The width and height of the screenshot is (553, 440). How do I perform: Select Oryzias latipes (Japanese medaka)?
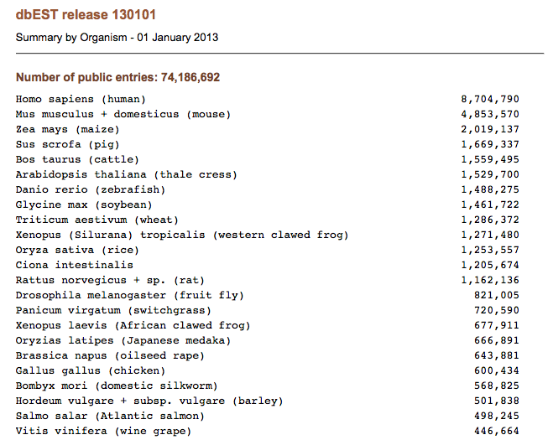pyautogui.click(x=123, y=340)
